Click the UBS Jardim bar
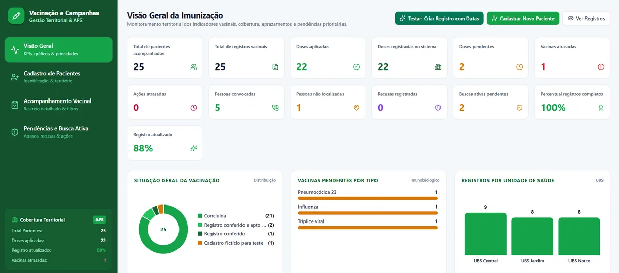This screenshot has height=273, width=619. pyautogui.click(x=532, y=236)
